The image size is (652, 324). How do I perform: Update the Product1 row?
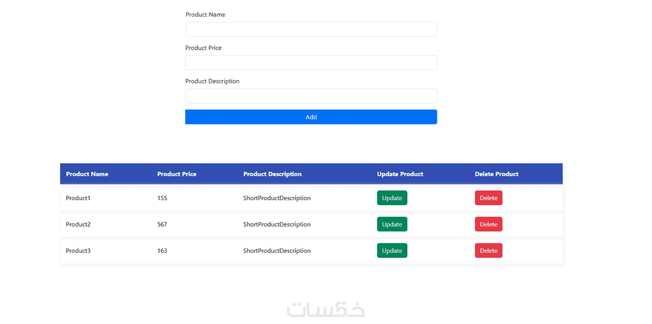[392, 198]
